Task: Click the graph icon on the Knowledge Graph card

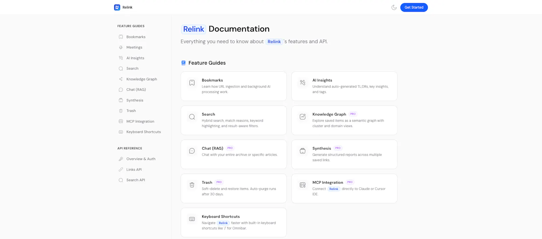Action: click(303, 117)
